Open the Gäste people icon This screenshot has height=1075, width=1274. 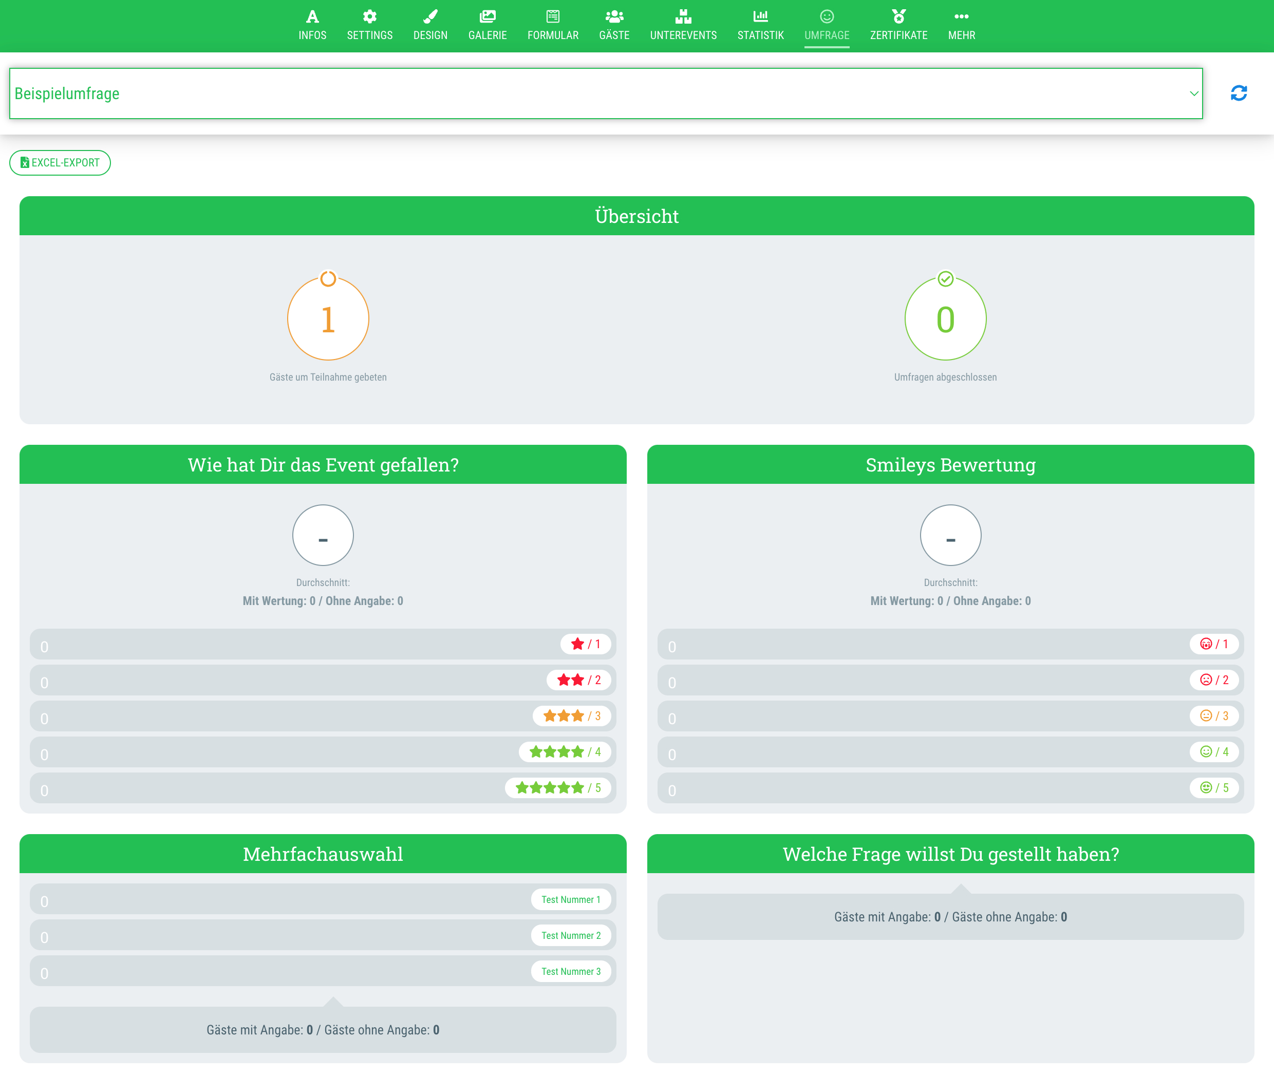point(614,16)
